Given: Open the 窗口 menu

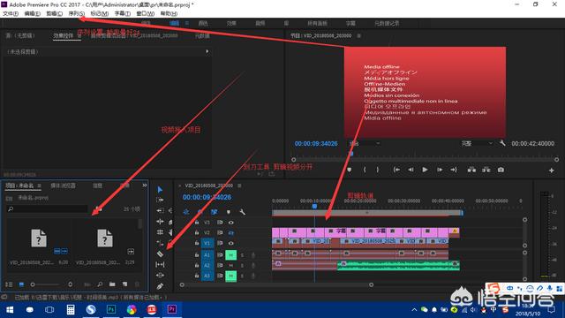Looking at the screenshot, I should click(x=145, y=13).
